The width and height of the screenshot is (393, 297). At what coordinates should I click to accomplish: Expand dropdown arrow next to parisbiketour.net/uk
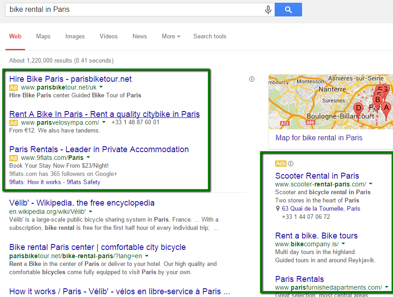click(101, 87)
